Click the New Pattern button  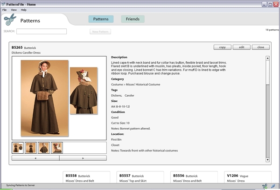click(100, 32)
